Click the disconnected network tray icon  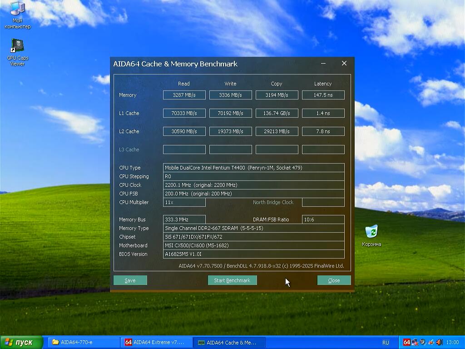415,342
